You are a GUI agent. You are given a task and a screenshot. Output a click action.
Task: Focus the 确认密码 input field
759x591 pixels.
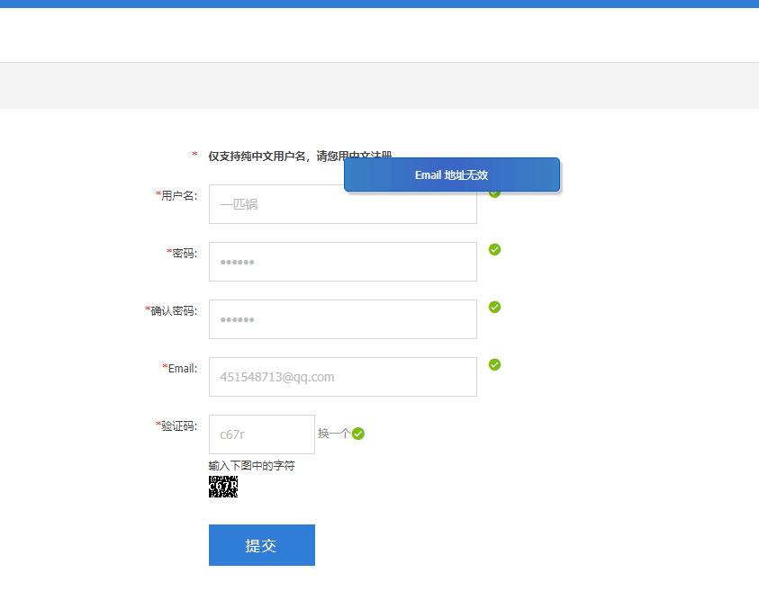tap(342, 319)
